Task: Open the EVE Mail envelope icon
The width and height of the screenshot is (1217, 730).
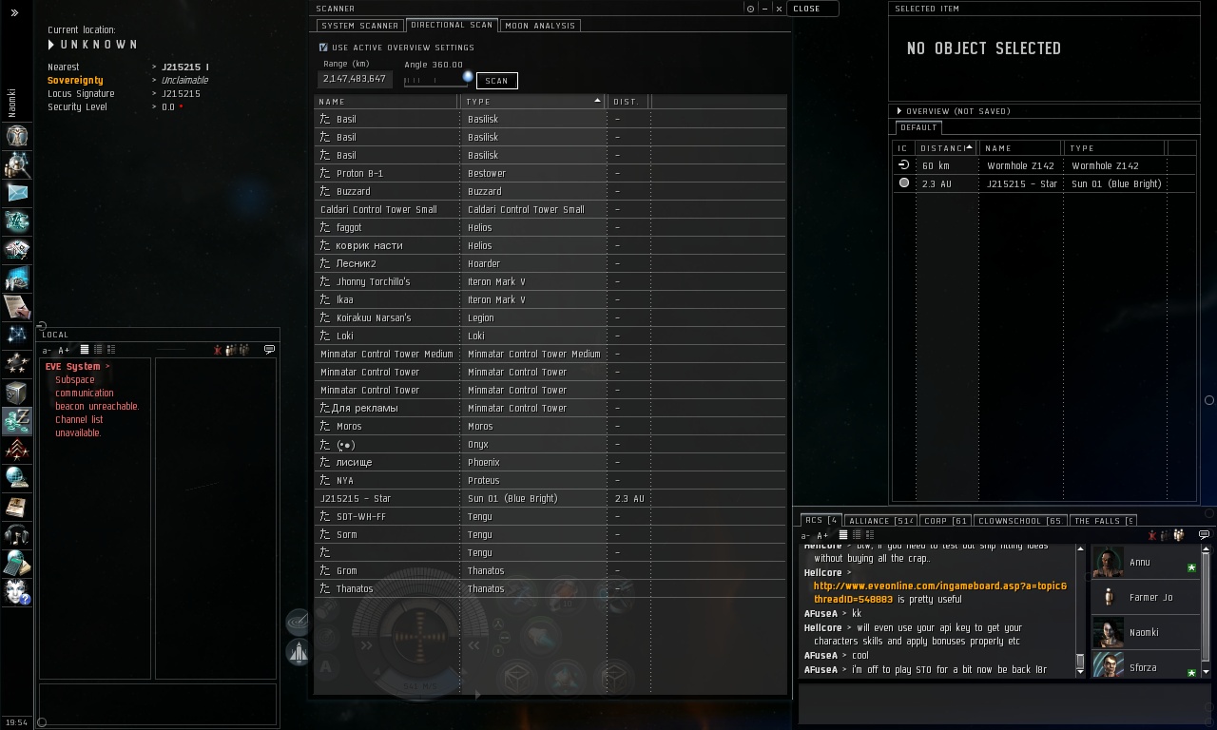Action: [17, 192]
